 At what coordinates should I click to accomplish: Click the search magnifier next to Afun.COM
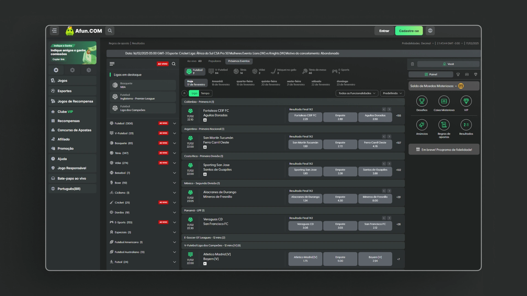tap(110, 31)
